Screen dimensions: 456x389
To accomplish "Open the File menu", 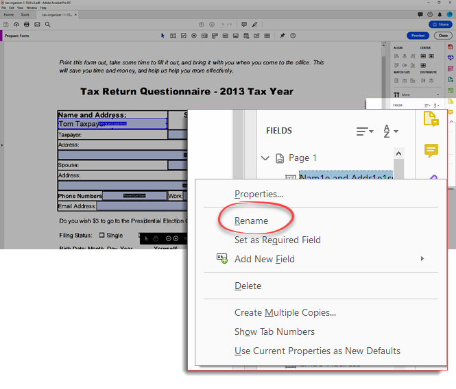I will [3, 8].
